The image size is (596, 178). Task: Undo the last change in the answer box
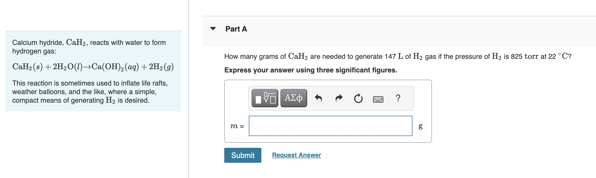319,98
